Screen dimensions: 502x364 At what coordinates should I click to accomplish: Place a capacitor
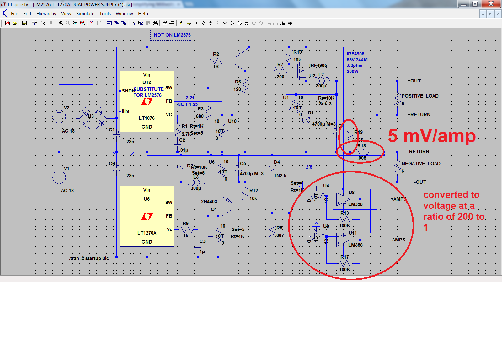point(210,23)
